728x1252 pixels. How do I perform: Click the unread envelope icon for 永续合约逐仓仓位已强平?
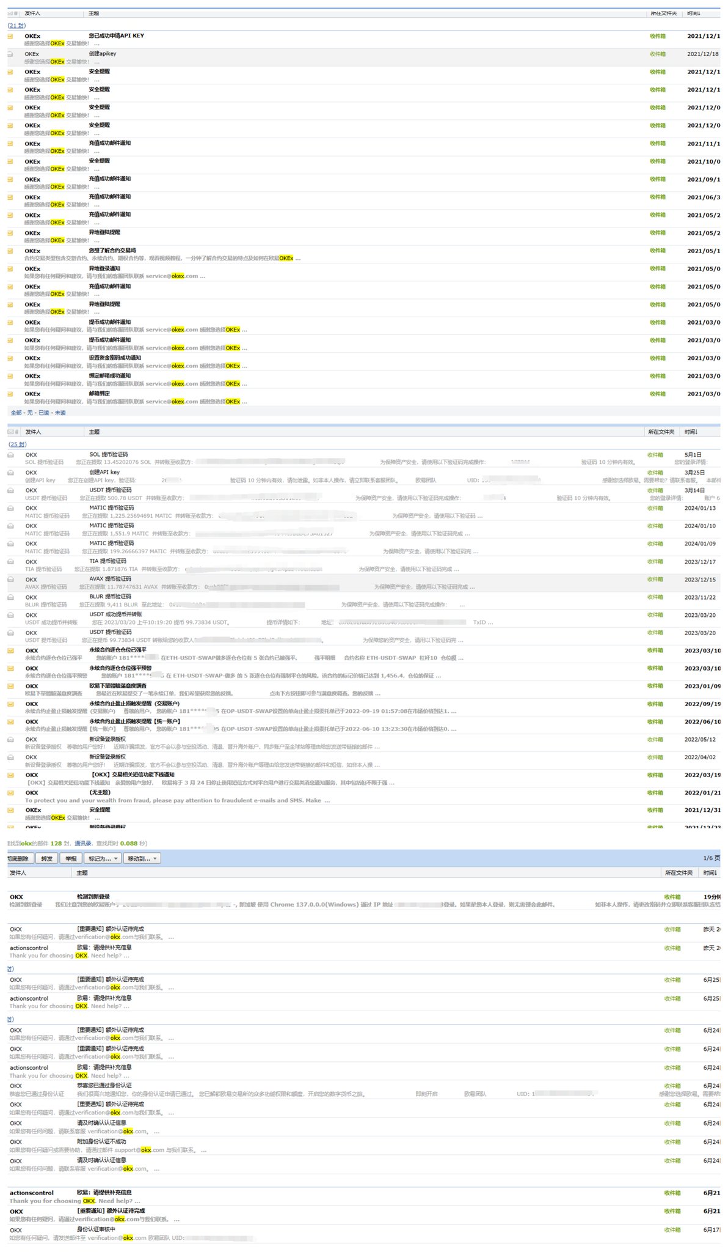[10, 650]
